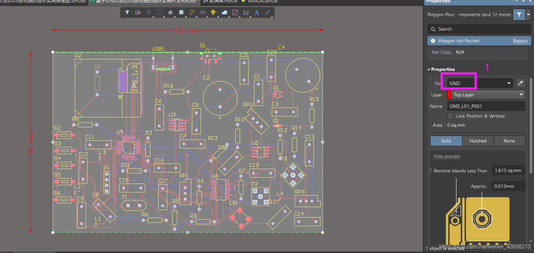Select the place component chip tool

[x=181, y=12]
